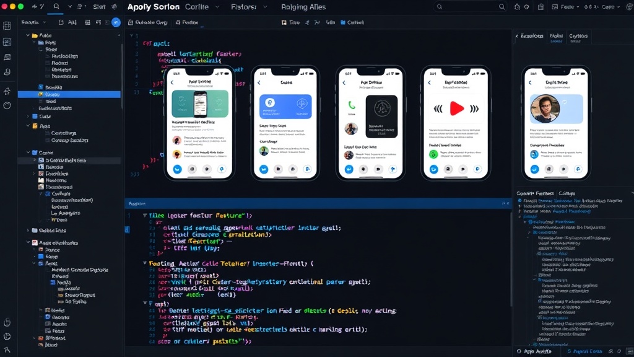Toggle the blue circular check button in the sidebar toolbar
This screenshot has height=357, width=634.
point(116,22)
